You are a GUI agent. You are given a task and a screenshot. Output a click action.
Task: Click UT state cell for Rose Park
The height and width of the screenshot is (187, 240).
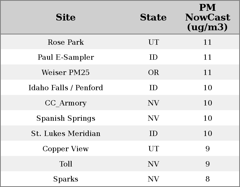153,42
